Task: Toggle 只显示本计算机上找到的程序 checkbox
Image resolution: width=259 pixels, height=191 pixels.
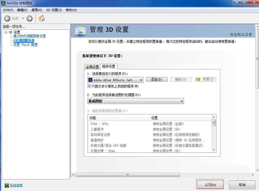Action: 89,86
